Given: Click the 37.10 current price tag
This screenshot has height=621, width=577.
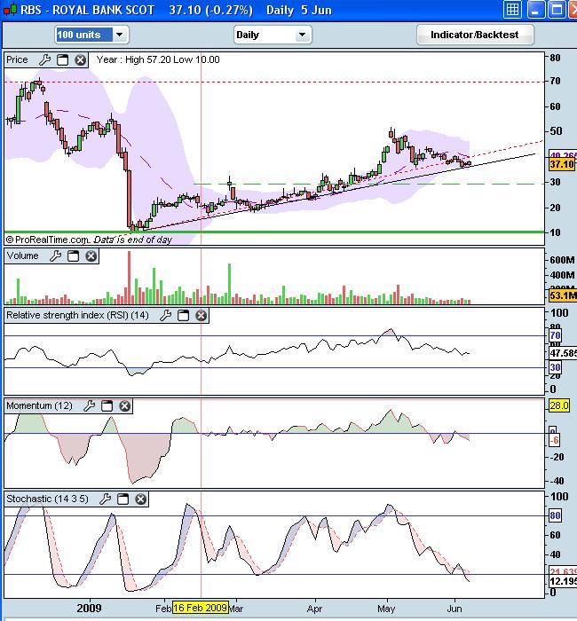Looking at the screenshot, I should click(x=562, y=164).
